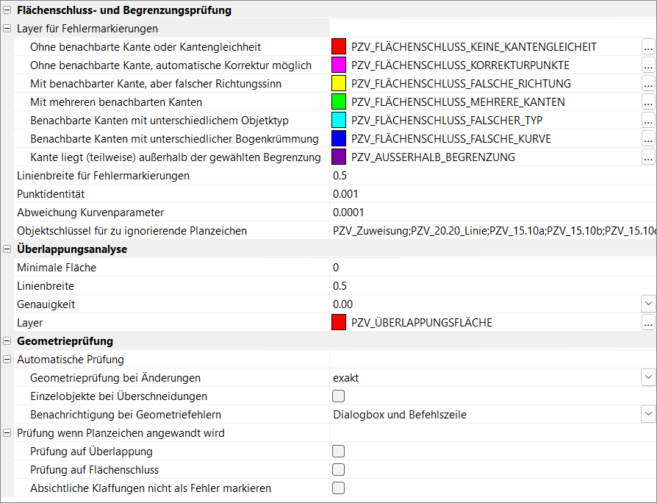Click ellipsis beside PZV_AUSSERHALB_BEGRENZUNG
Image resolution: width=657 pixels, height=503 pixels.
point(647,157)
